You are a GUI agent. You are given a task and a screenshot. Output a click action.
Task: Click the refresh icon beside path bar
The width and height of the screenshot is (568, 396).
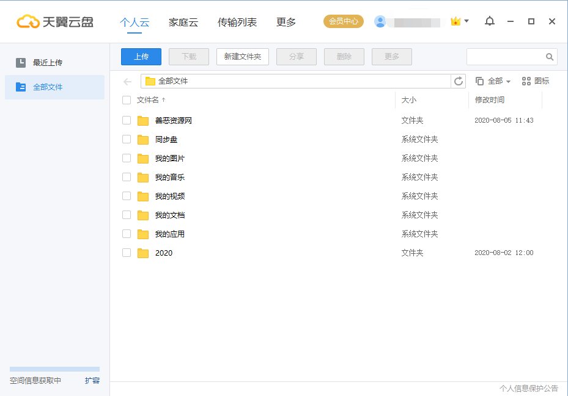click(x=458, y=81)
